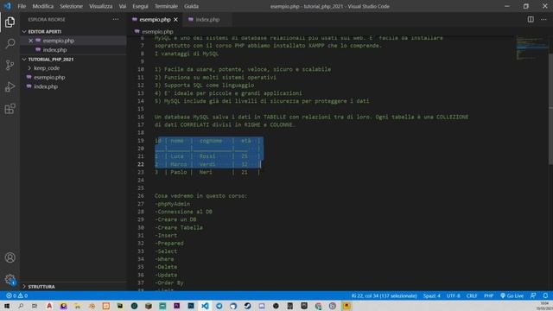This screenshot has width=553, height=311.
Task: Open the Extensions view
Action: [10, 109]
